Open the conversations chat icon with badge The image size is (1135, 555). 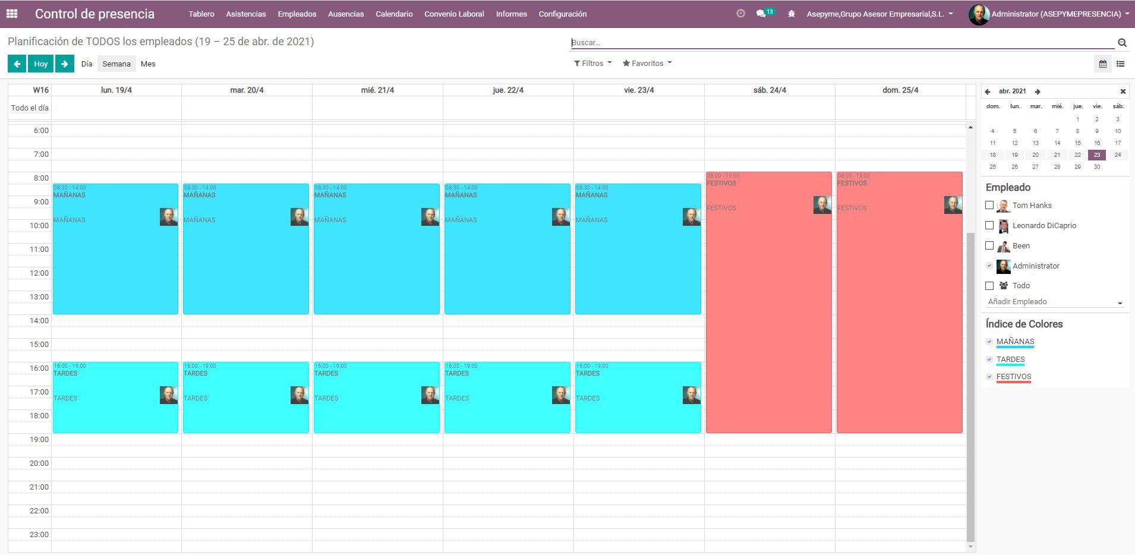761,14
